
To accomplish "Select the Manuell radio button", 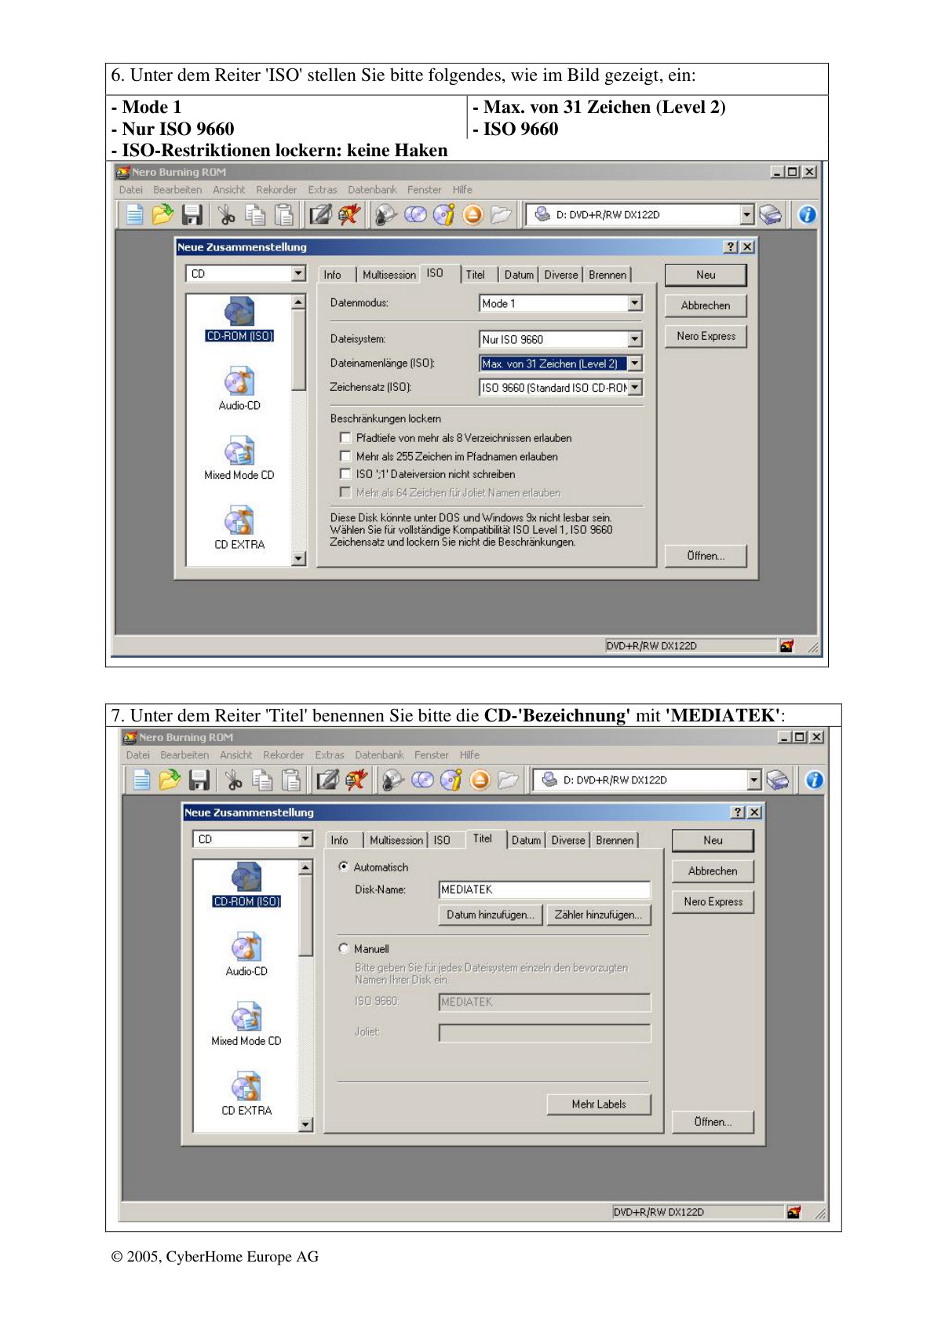I will tap(343, 948).
